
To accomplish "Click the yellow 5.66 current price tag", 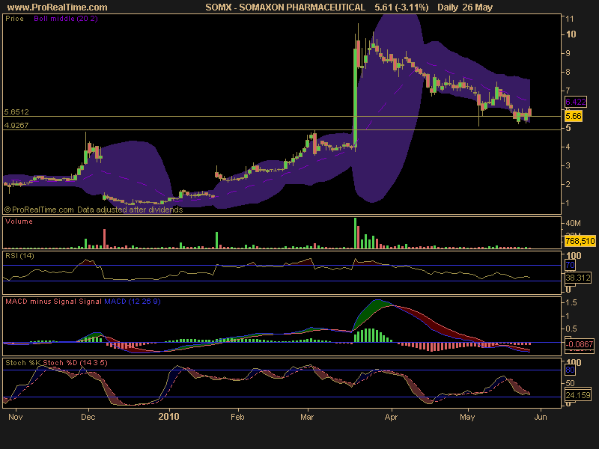I will pos(574,116).
